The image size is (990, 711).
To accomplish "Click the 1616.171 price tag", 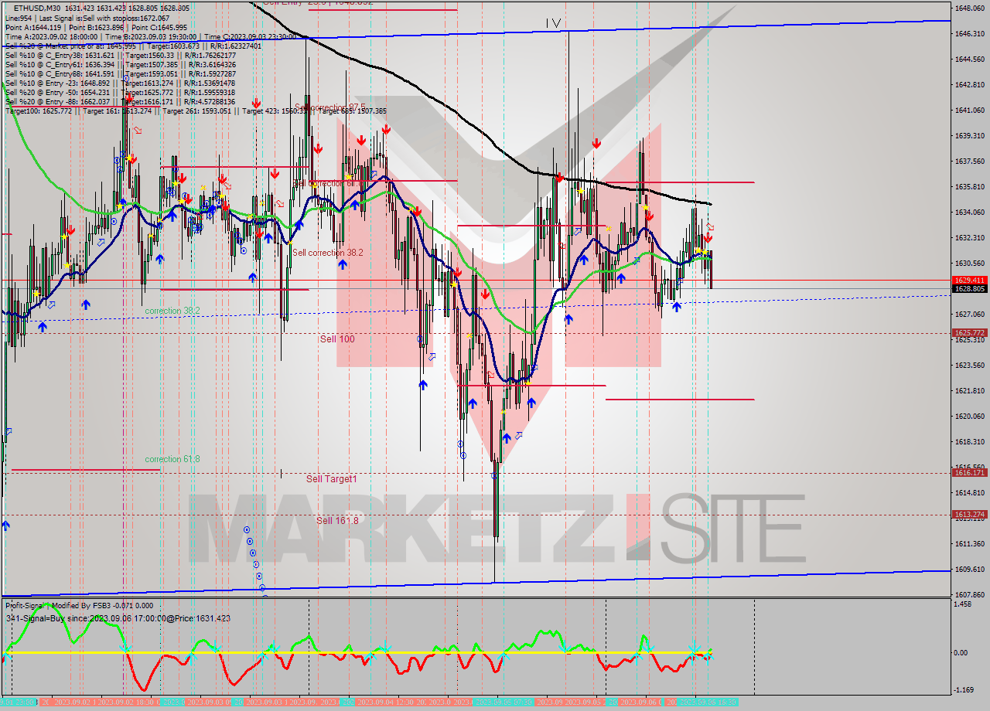I will (969, 472).
